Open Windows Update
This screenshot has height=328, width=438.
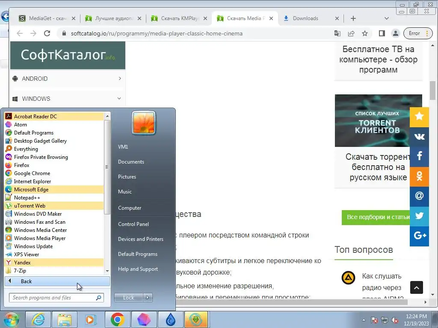coord(54,246)
